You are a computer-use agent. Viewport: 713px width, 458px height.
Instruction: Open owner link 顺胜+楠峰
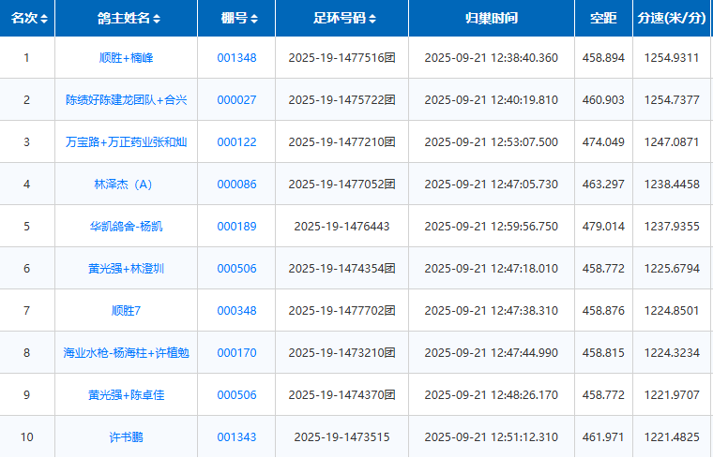[x=126, y=58]
